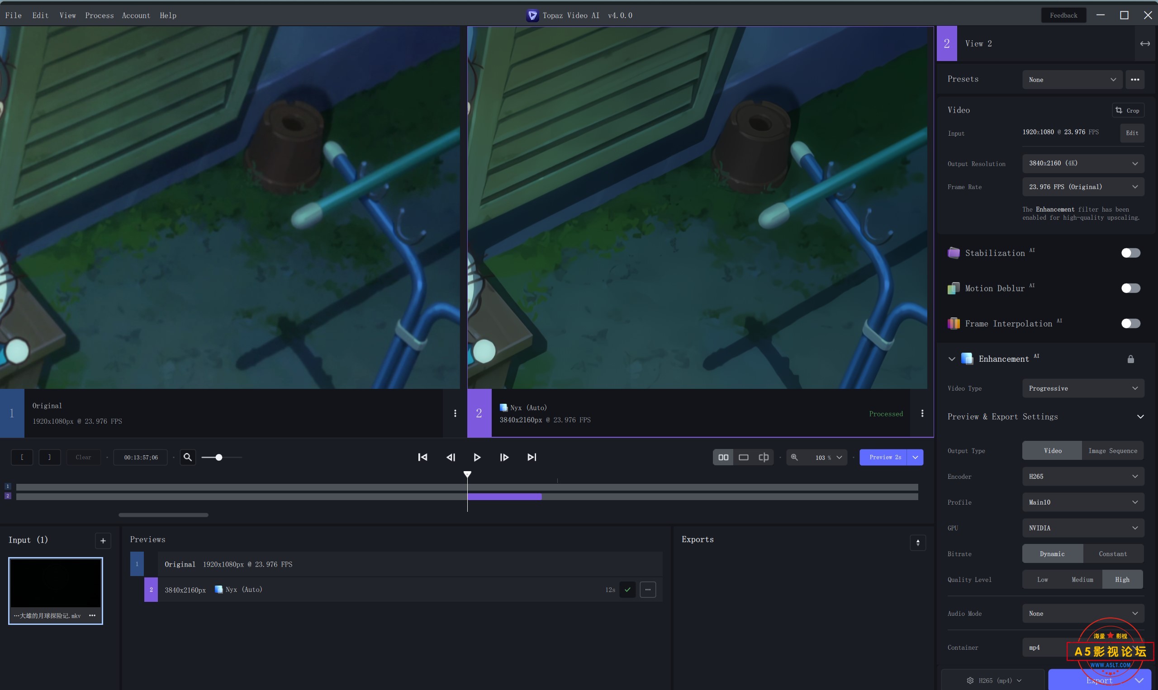Open the File menu

[x=14, y=15]
